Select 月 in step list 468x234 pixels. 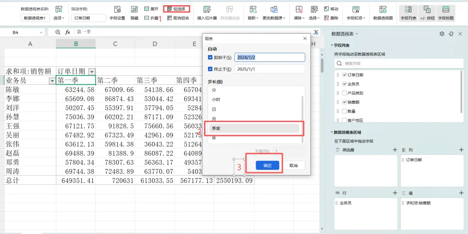pos(254,119)
